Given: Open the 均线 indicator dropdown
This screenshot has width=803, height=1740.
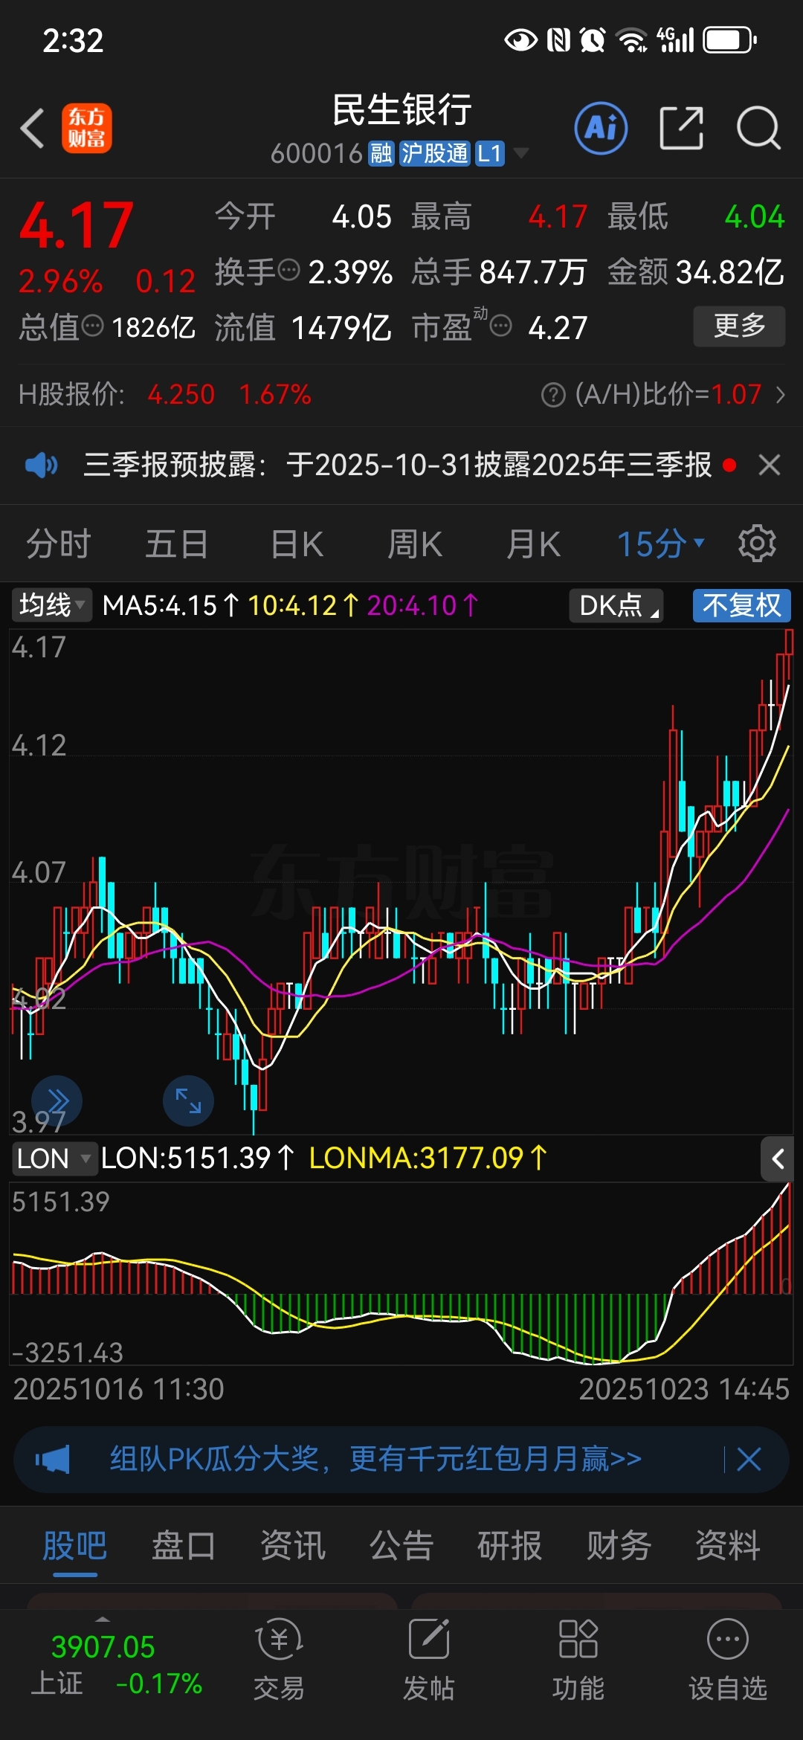Looking at the screenshot, I should (51, 605).
